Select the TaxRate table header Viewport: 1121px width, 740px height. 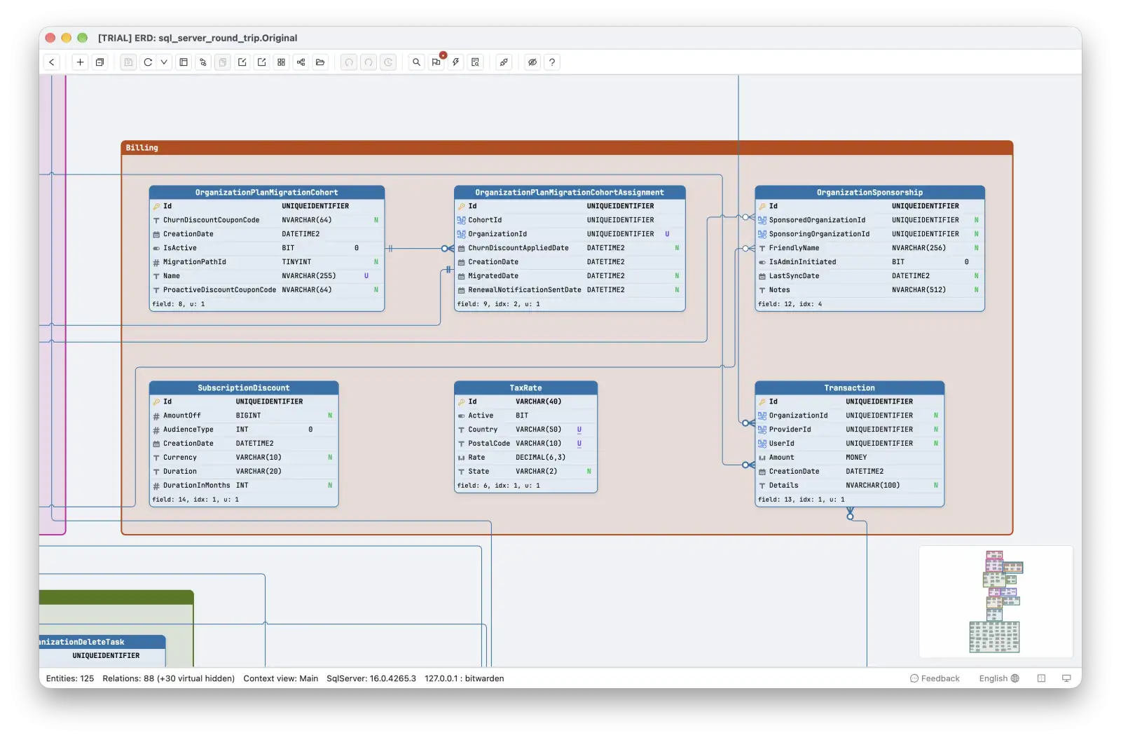[x=525, y=388]
